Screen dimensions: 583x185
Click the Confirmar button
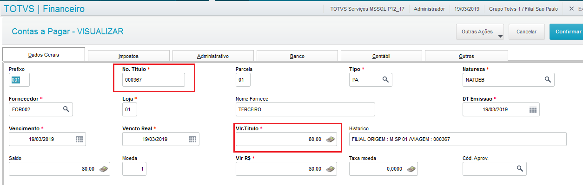pyautogui.click(x=566, y=32)
